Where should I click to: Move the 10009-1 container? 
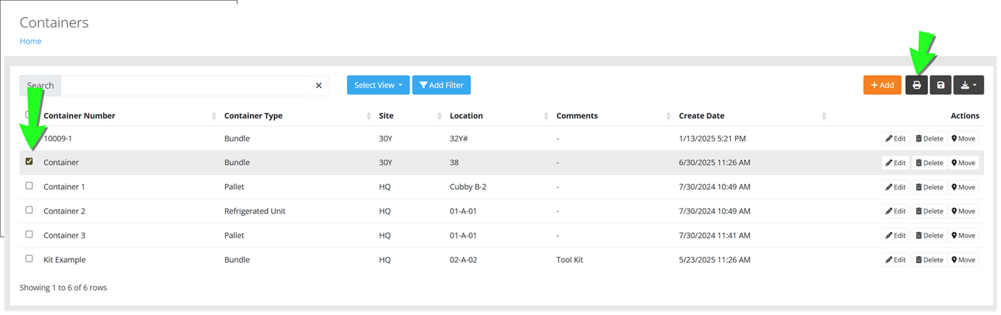(963, 139)
